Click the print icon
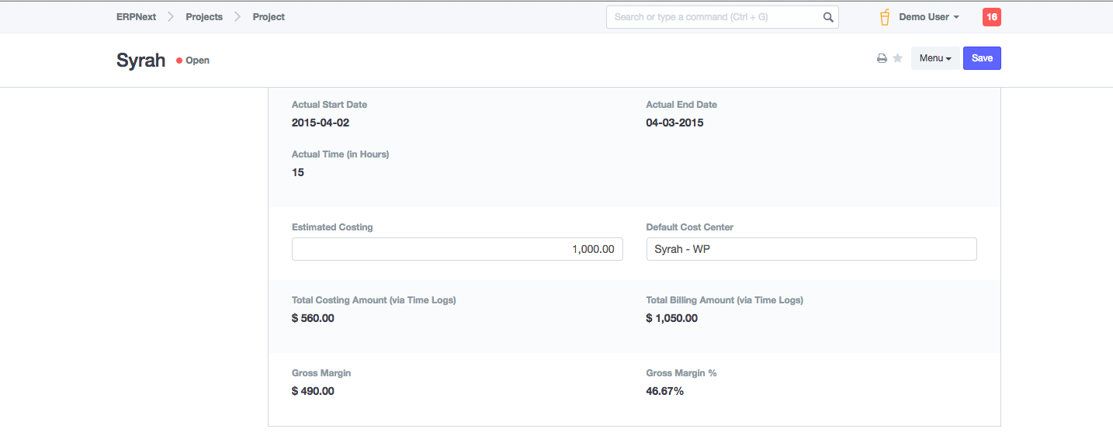 [x=882, y=59]
